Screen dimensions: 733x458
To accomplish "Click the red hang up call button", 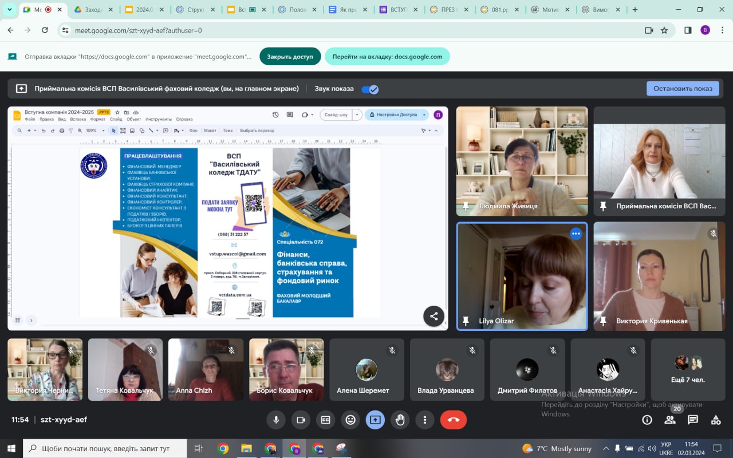I will click(x=453, y=420).
